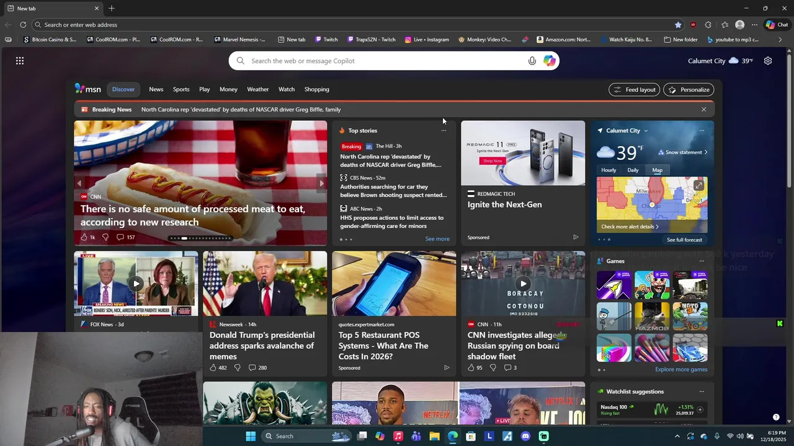Open Copilot icon in search box
The width and height of the screenshot is (794, 446).
550,61
